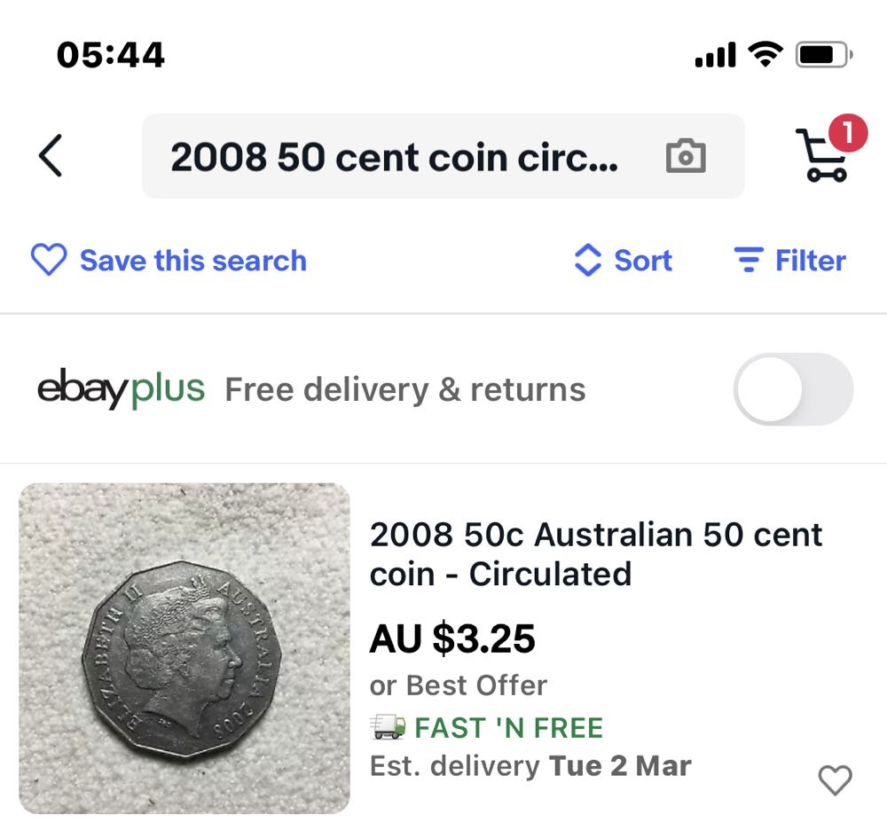The width and height of the screenshot is (887, 830).
Task: Enable eBay Plus free delivery toggle
Action: click(793, 389)
